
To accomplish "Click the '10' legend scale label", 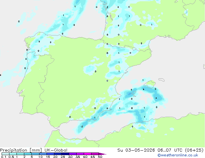I will click(40, 157).
